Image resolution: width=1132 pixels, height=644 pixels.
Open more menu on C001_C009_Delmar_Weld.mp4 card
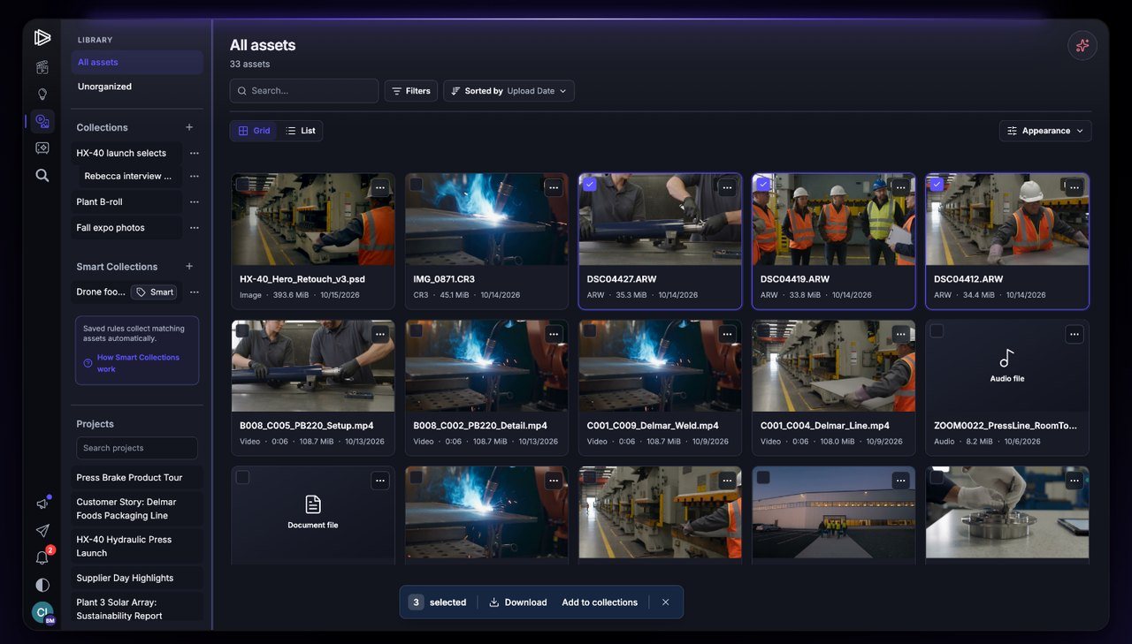(x=727, y=334)
